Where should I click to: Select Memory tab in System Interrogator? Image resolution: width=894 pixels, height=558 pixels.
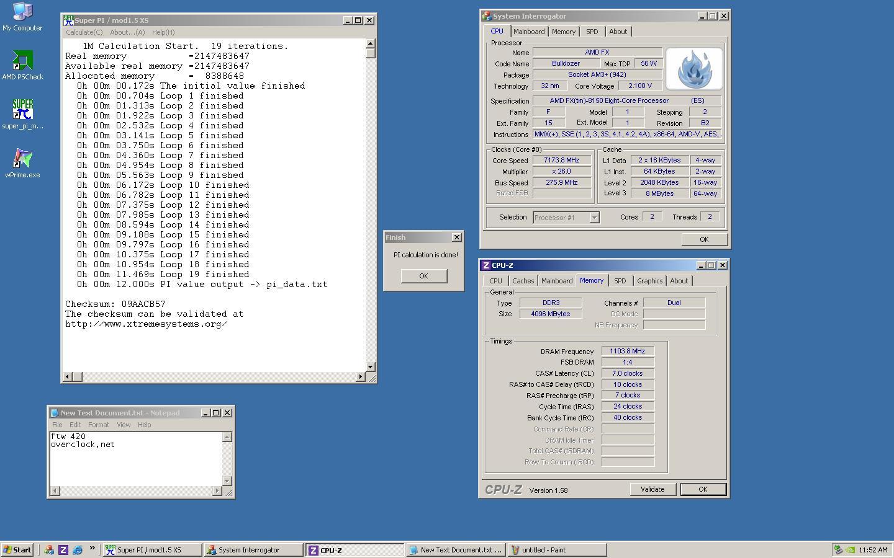564,32
